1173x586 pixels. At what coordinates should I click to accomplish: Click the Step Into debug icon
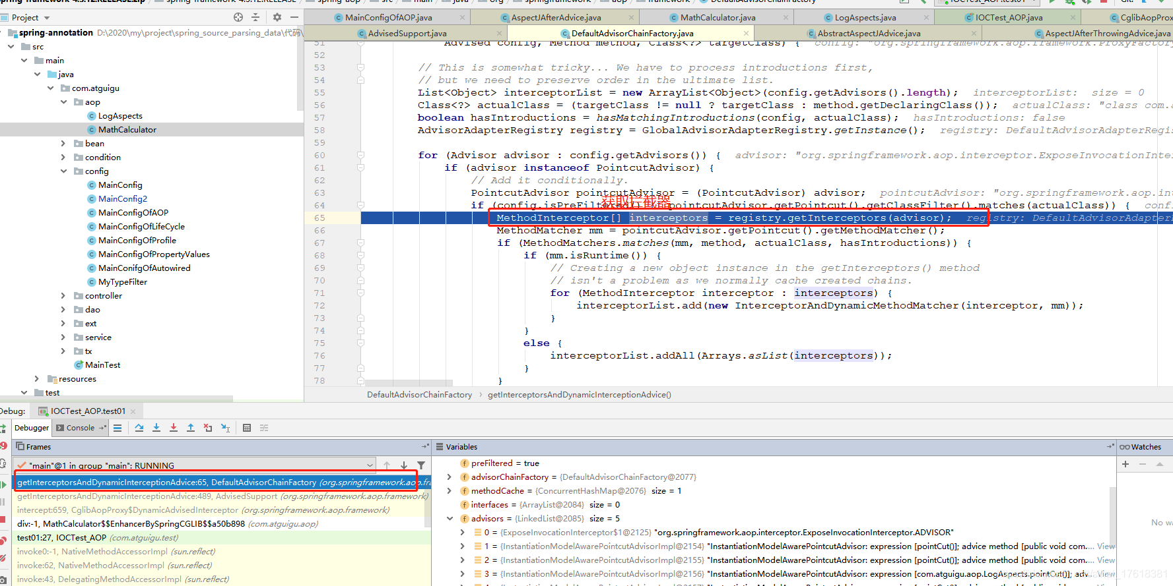pyautogui.click(x=156, y=428)
